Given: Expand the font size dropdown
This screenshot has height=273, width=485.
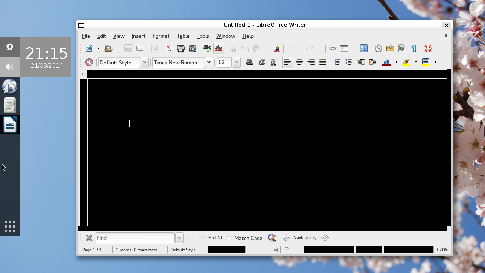Looking at the screenshot, I should [x=236, y=63].
